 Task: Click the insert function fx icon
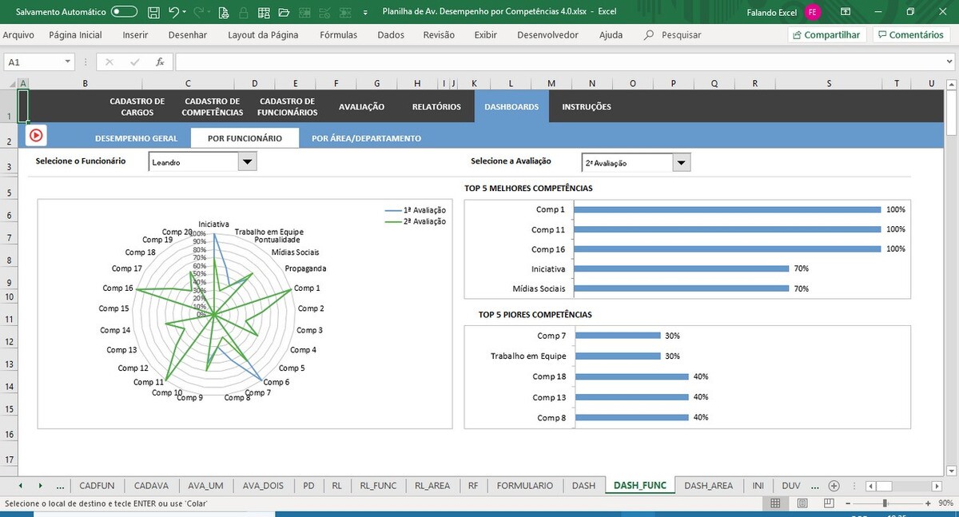[x=160, y=62]
